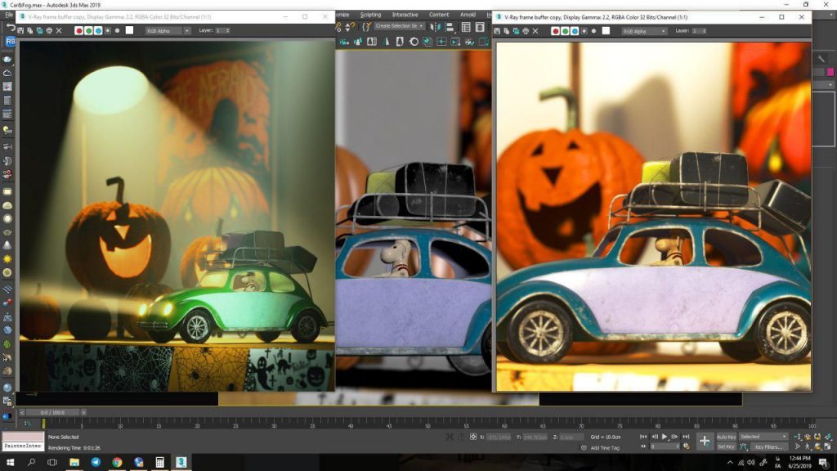Image resolution: width=837 pixels, height=471 pixels.
Task: Open the Scripting menu
Action: [370, 15]
